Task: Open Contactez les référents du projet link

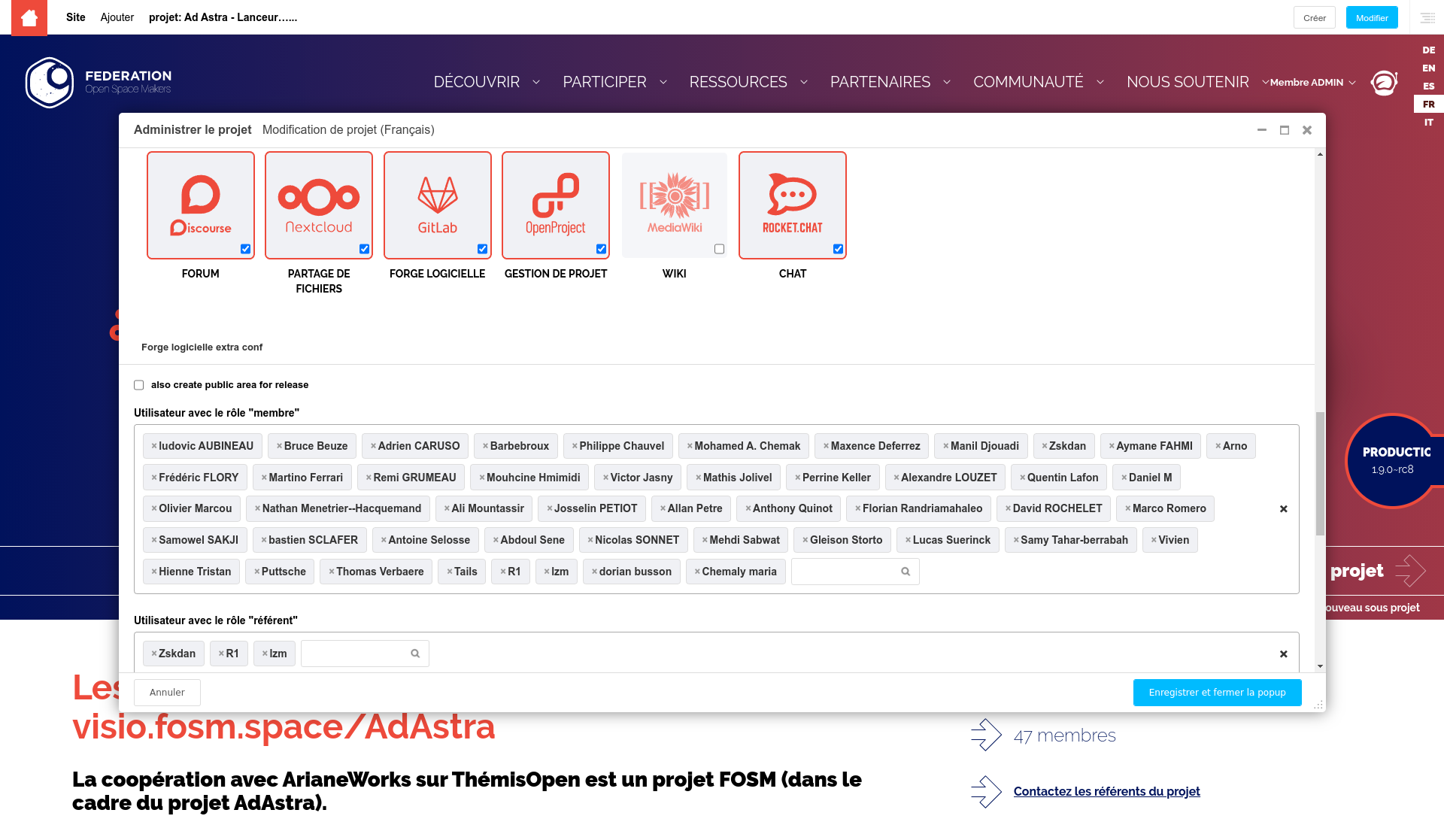Action: pos(1106,791)
